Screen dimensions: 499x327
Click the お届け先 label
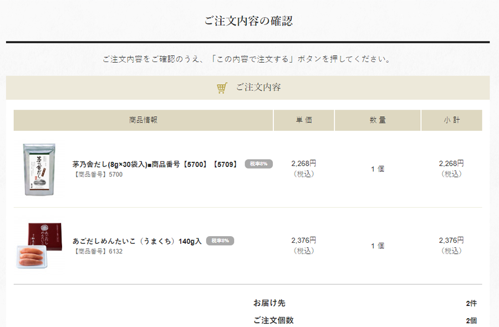[x=269, y=303]
